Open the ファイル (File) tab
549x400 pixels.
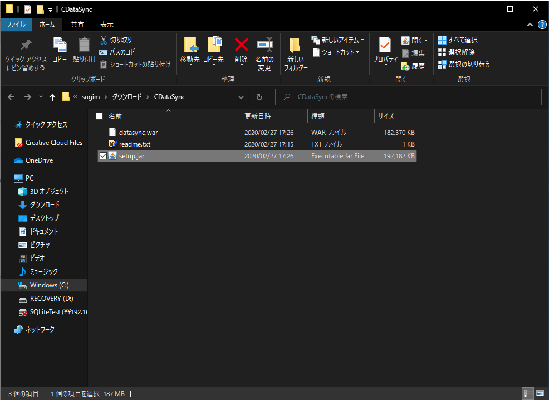(16, 25)
